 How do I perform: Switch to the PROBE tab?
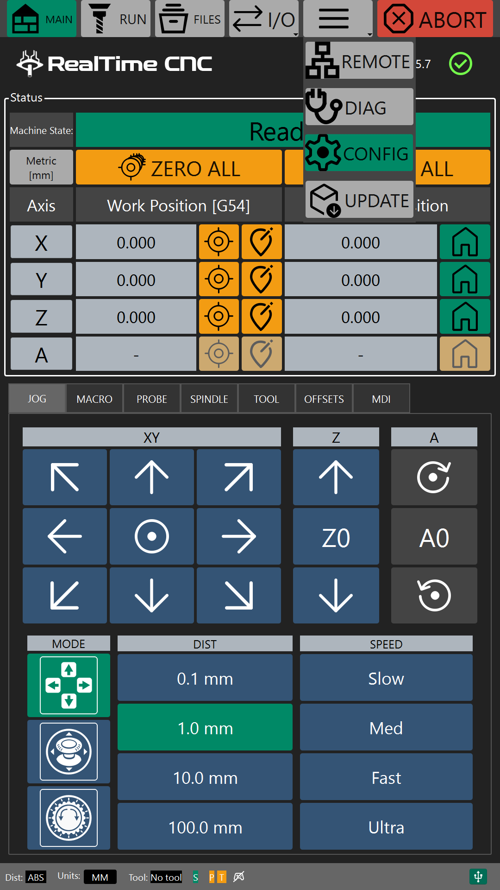point(151,399)
